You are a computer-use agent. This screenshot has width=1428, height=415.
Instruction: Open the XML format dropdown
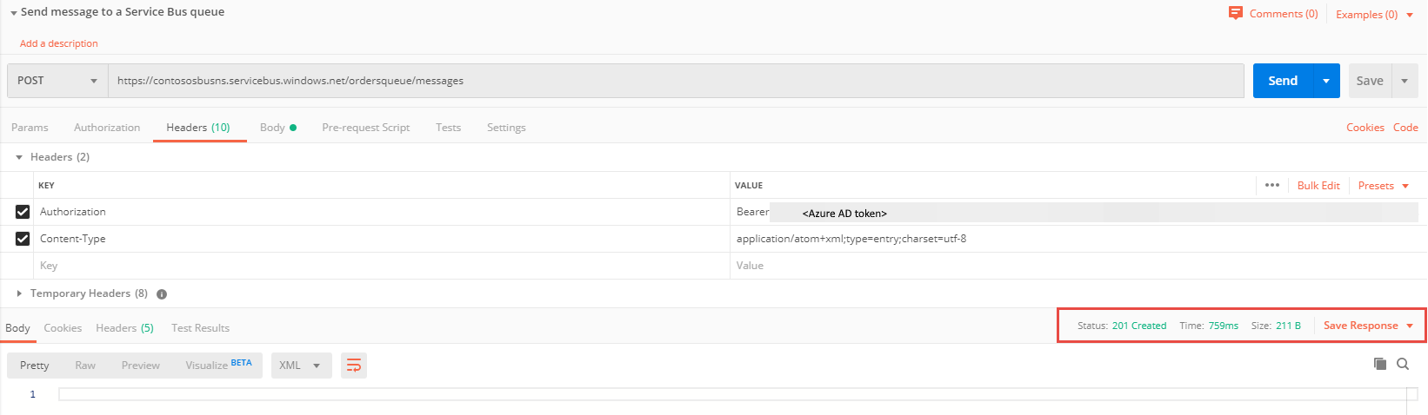coord(301,366)
